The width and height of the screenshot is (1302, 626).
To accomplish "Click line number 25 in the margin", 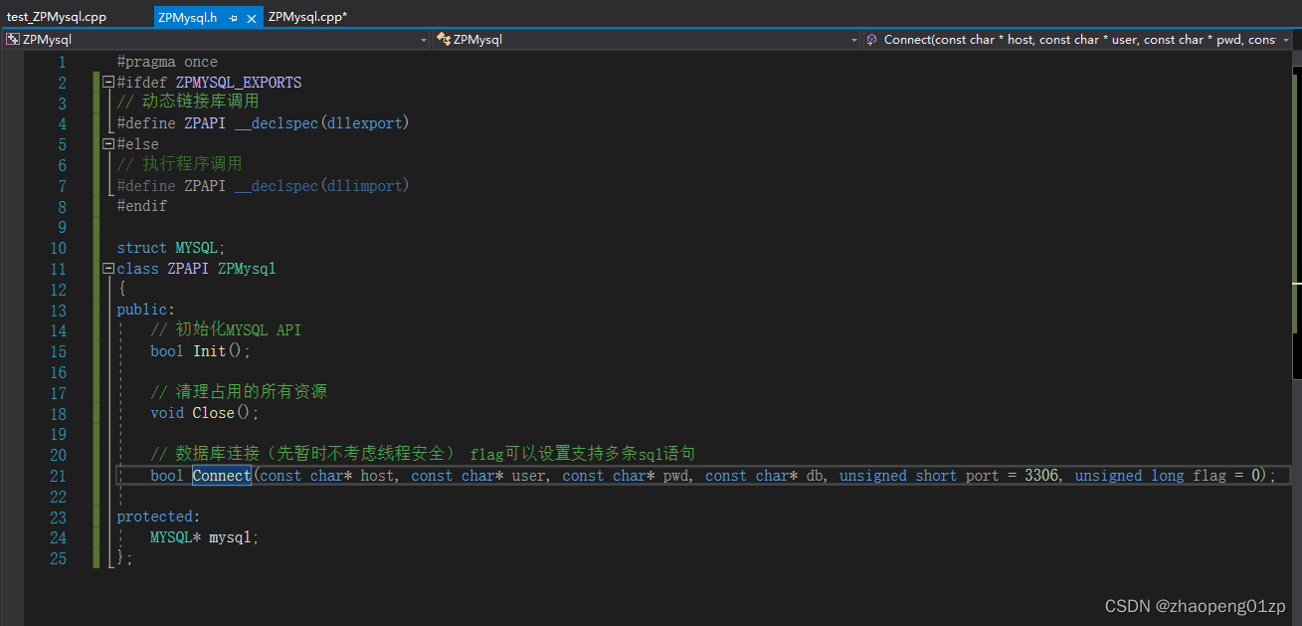I will point(58,558).
